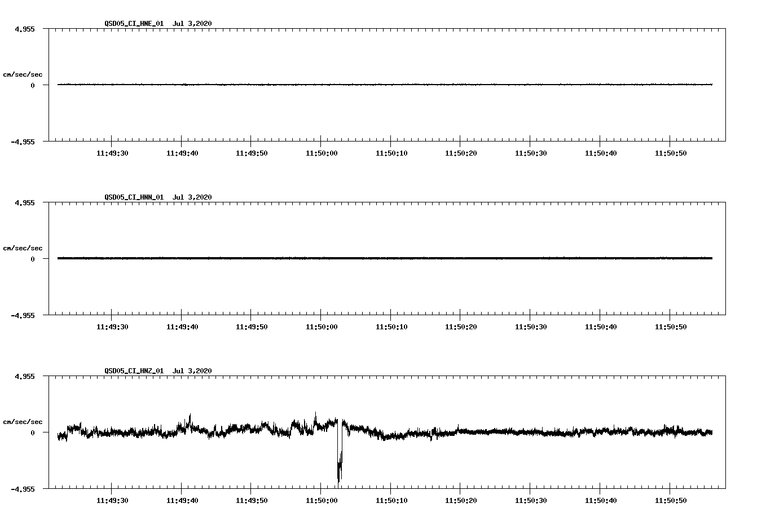Select the -4.955 lower limit on HNN plot
Screen dimensions: 766x521
(x=23, y=316)
